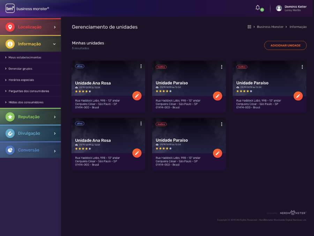
Task: Open notifications via the bell icon
Action: tap(257, 7)
